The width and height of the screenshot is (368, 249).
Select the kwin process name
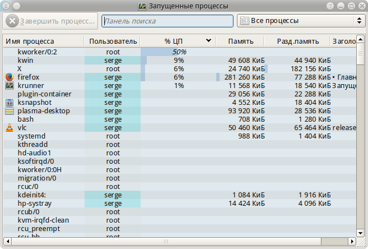[25, 60]
